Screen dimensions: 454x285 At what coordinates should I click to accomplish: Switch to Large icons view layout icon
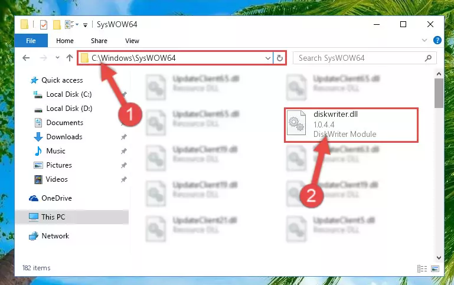click(435, 269)
